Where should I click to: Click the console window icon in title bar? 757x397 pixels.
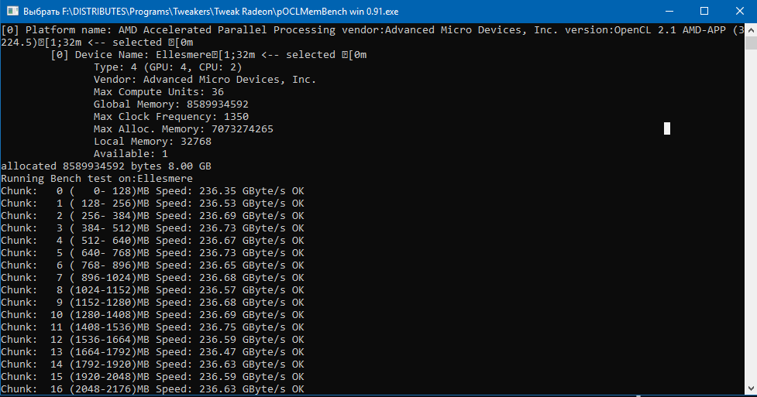click(12, 11)
